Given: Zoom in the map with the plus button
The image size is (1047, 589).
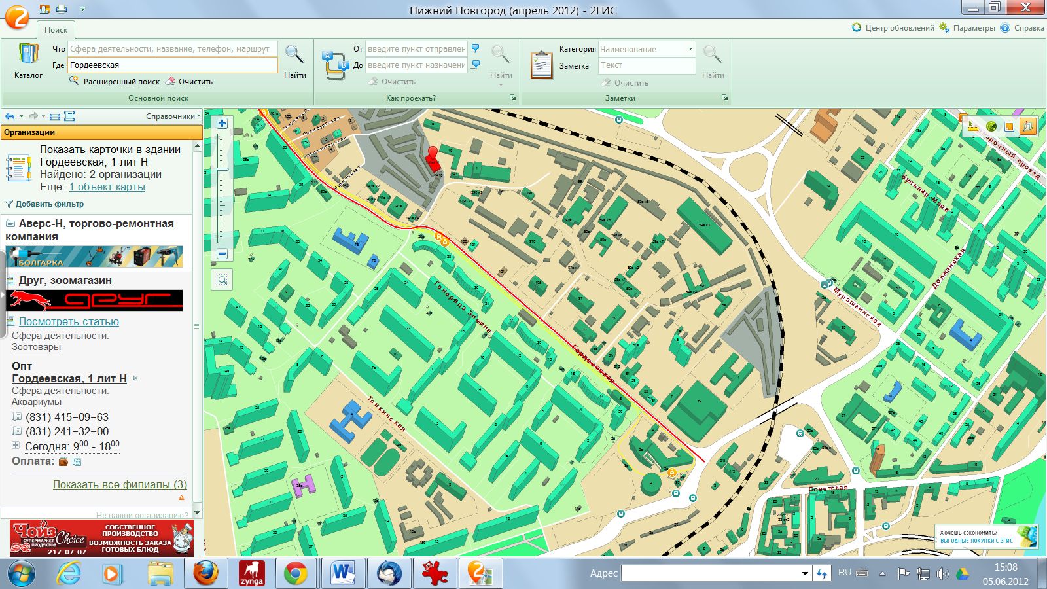Looking at the screenshot, I should [222, 124].
